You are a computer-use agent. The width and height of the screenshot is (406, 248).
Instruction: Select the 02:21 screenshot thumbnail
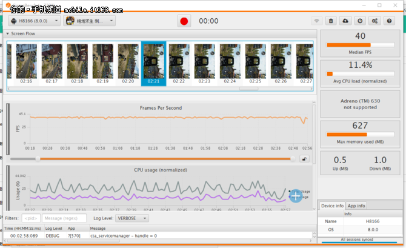point(153,64)
